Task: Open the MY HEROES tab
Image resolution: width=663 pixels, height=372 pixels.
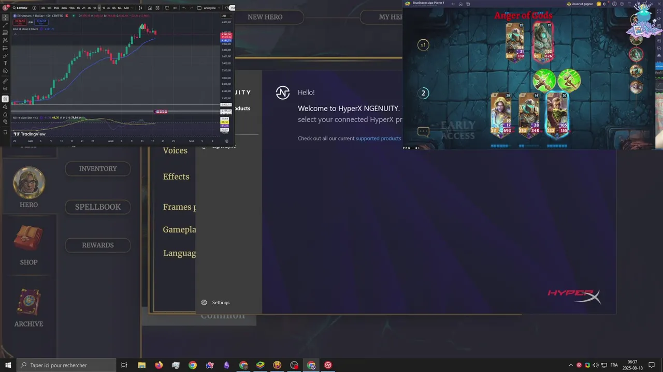Action: [x=382, y=17]
